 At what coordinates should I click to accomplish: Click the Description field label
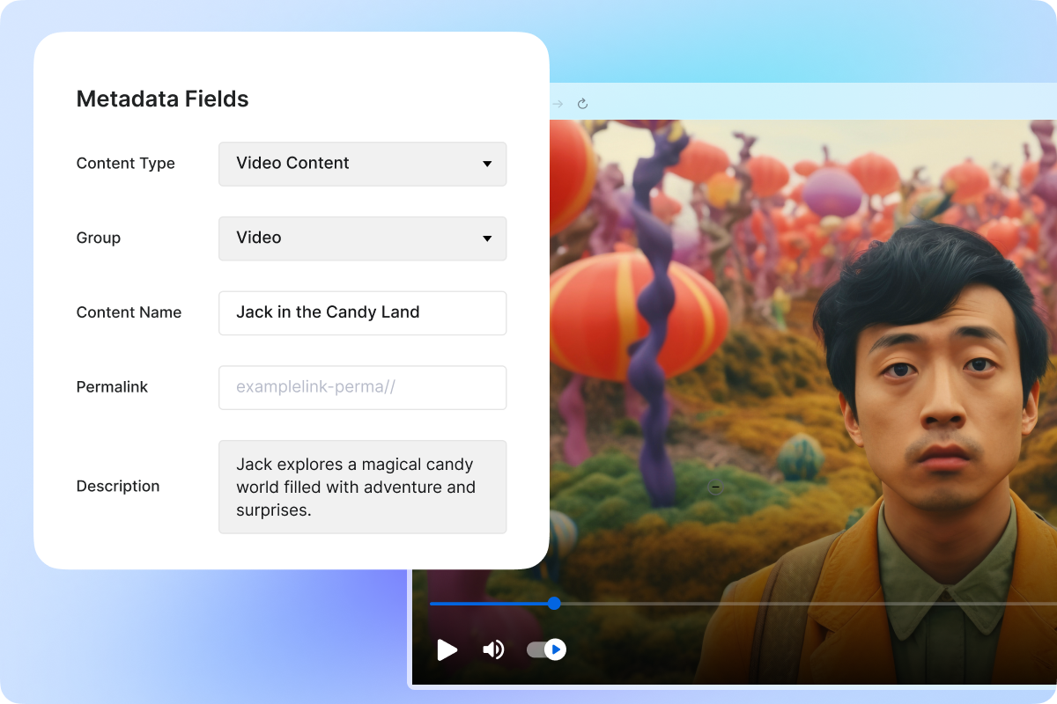[118, 487]
